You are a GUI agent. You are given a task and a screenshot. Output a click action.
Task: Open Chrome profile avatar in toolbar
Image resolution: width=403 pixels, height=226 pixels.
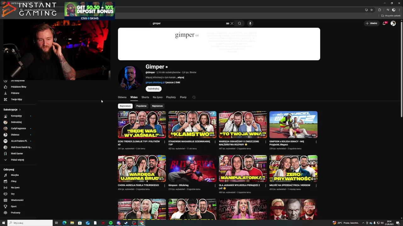pyautogui.click(x=394, y=10)
